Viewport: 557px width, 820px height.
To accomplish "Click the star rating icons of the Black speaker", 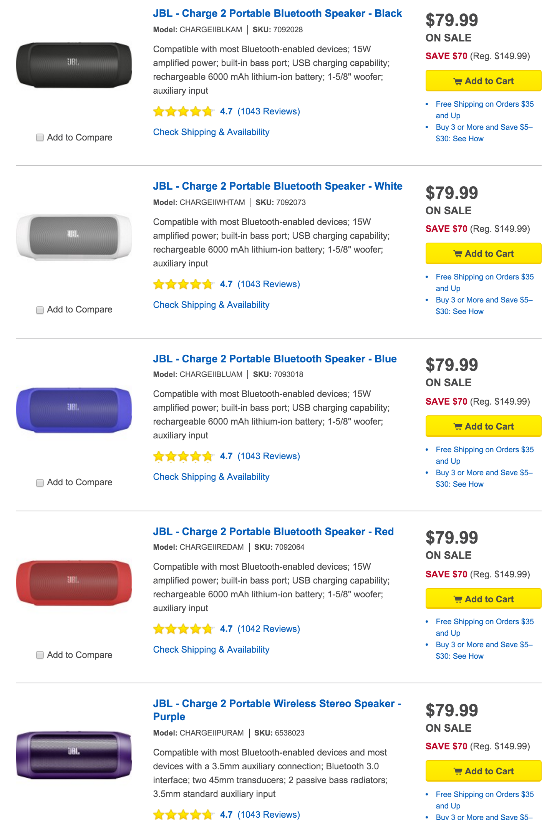I will click(183, 111).
